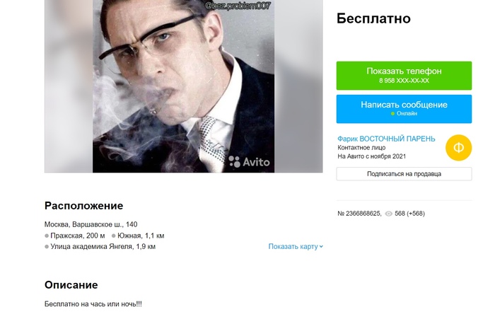
Task: Click the Описание section heading
Action: coord(71,285)
